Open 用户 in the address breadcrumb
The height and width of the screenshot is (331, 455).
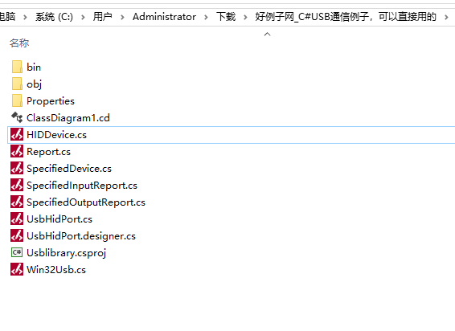pos(102,17)
